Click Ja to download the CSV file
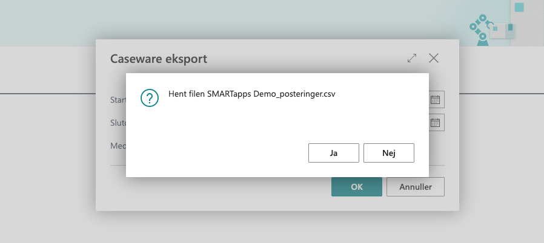This screenshot has width=544, height=243. (x=333, y=153)
